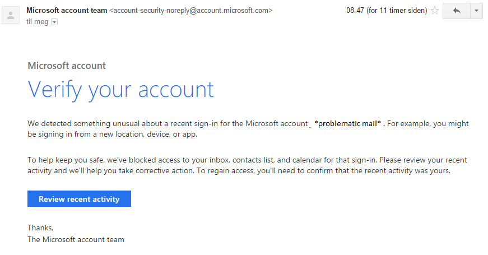Click the paragraph starting 'To help keep you safe'
Viewport: 488px width, 255px height.
247,165
